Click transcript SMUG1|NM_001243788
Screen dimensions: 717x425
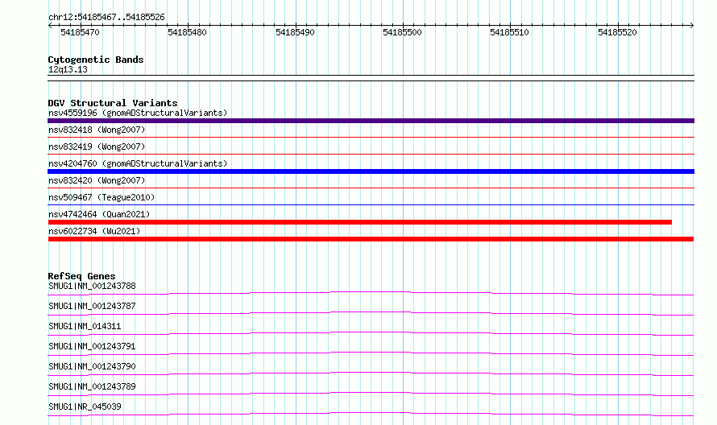coord(92,286)
